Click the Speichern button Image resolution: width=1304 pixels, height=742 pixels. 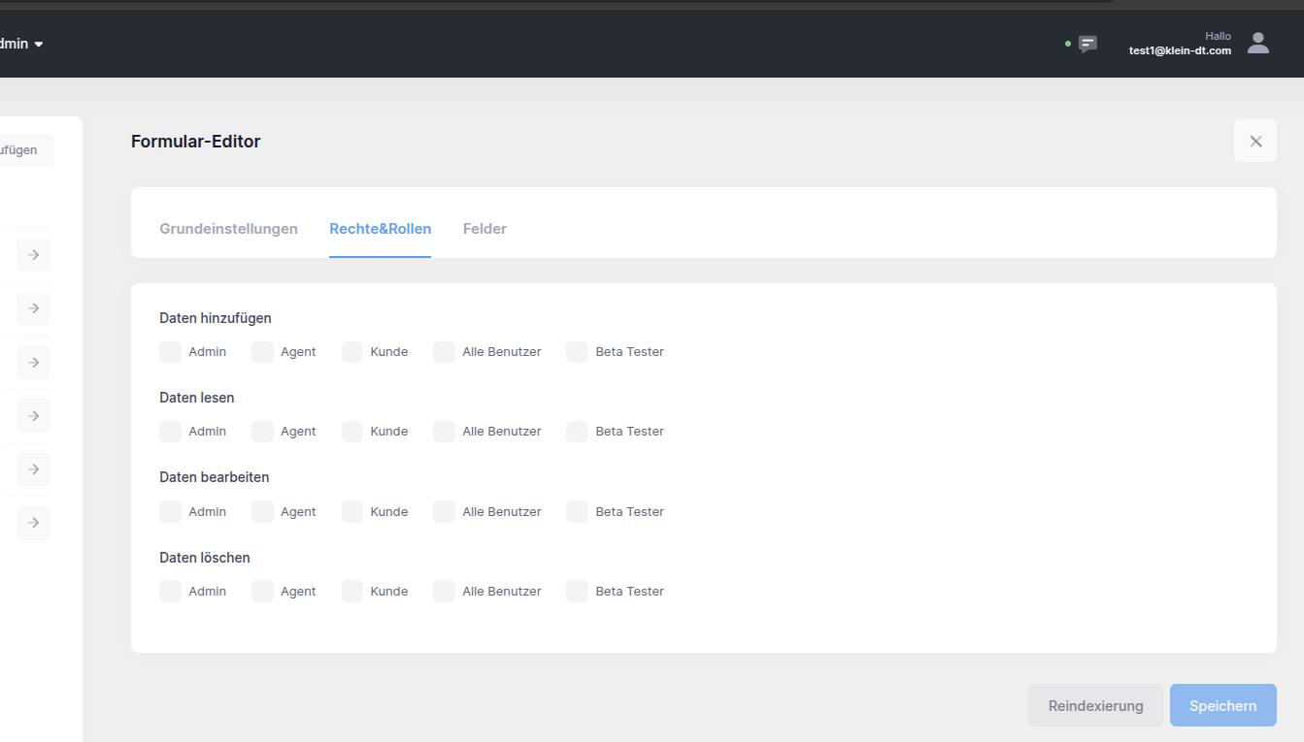[1222, 706]
